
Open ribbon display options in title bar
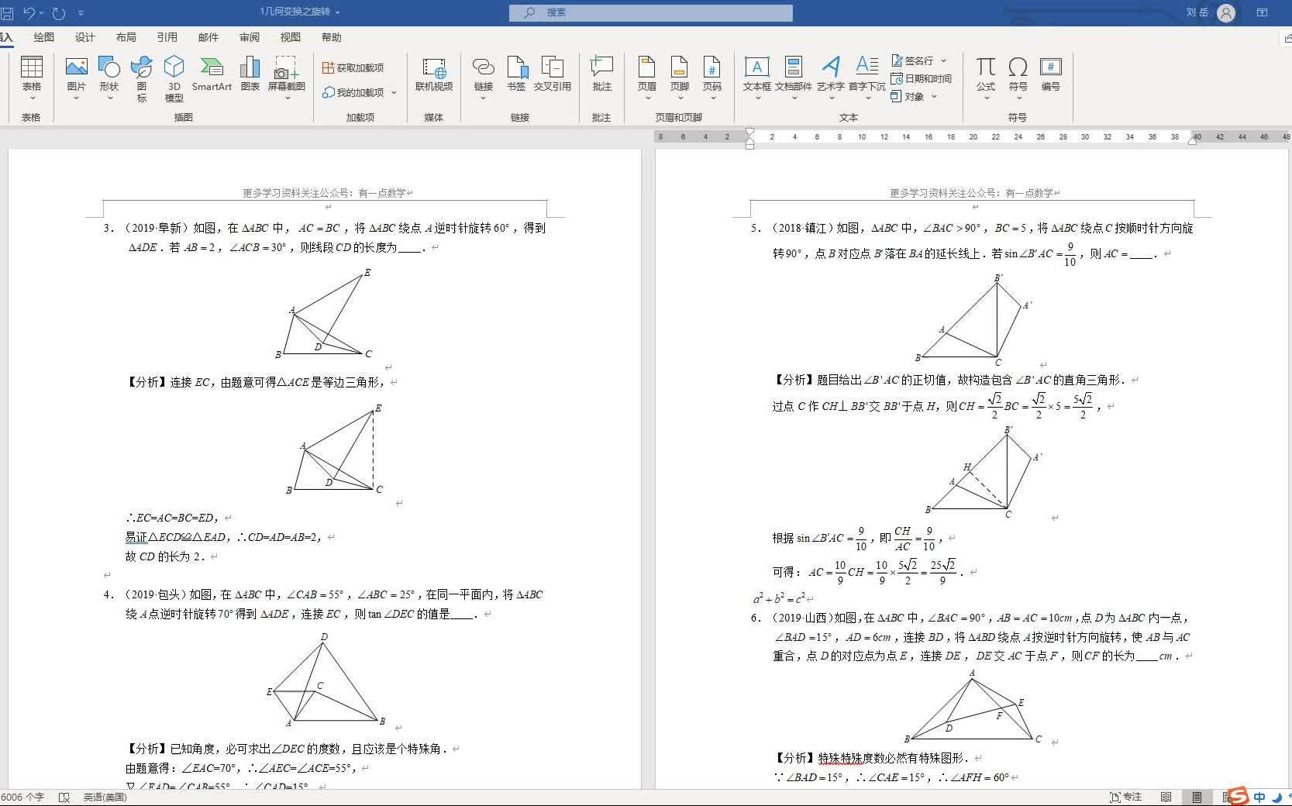pos(1262,12)
